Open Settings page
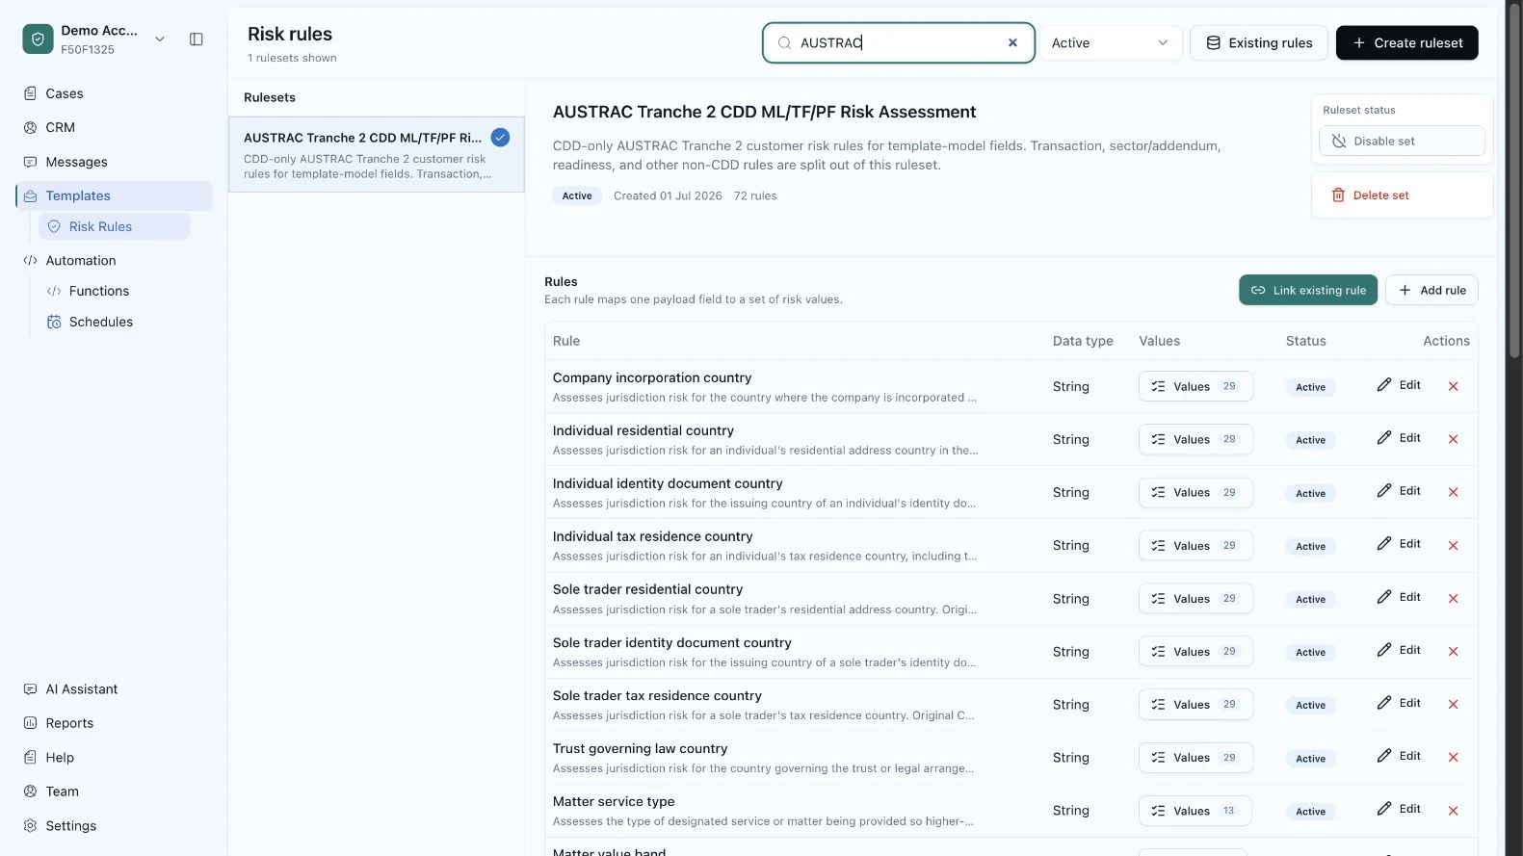The image size is (1523, 856). 71,826
